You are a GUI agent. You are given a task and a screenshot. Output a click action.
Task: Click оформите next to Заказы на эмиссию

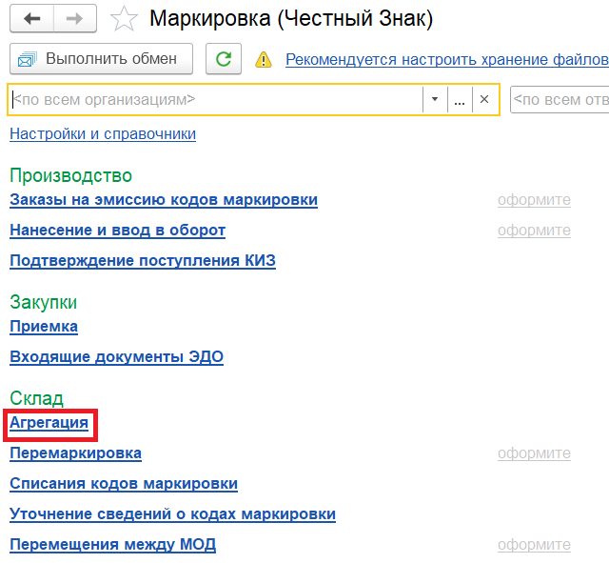(x=534, y=200)
